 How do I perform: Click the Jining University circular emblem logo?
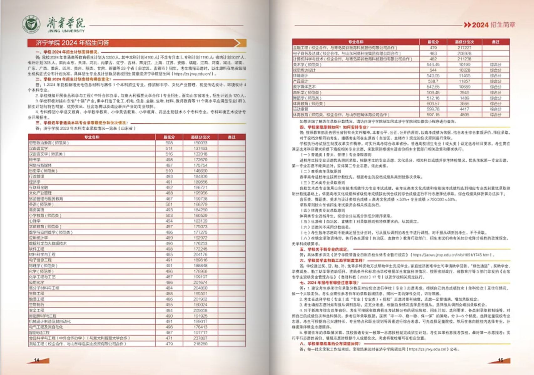31,24
